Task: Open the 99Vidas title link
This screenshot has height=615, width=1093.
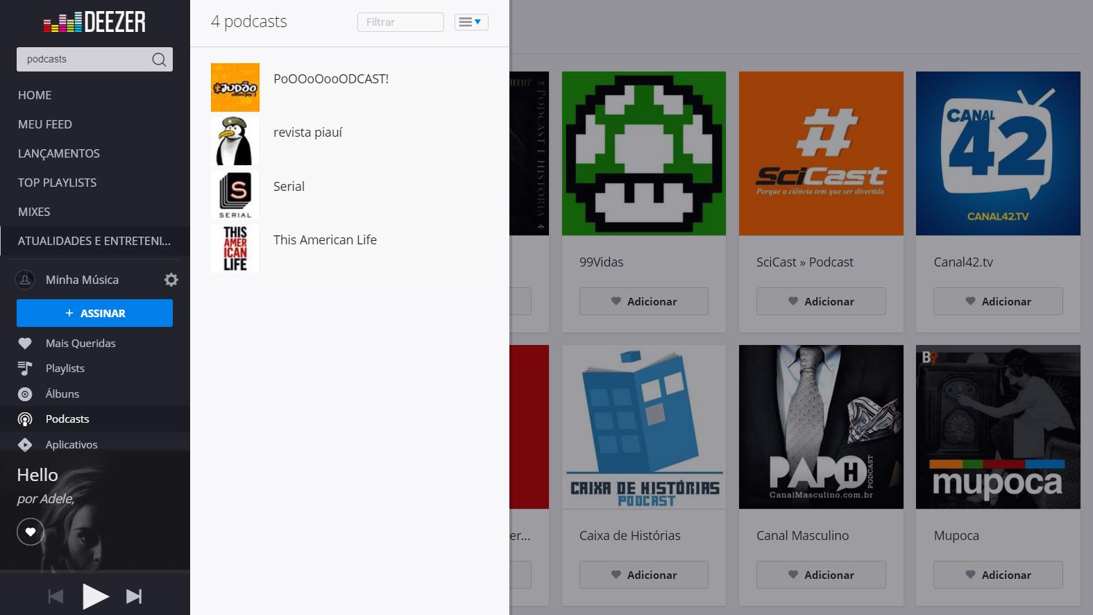Action: pos(602,262)
